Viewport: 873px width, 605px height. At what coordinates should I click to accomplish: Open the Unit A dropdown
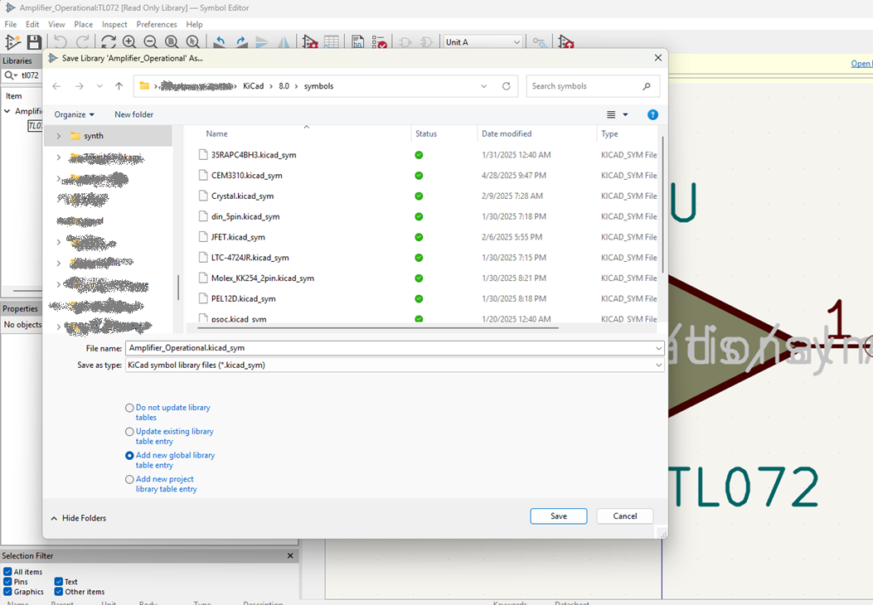click(483, 42)
